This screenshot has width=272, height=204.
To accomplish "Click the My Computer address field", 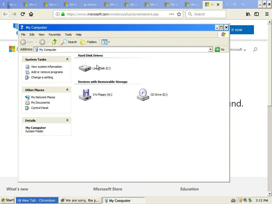I will click(x=121, y=50).
